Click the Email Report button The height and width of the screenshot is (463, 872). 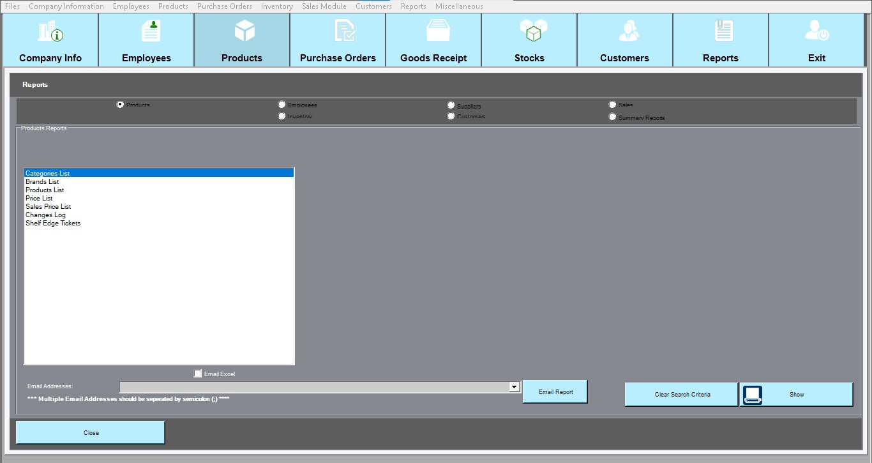point(555,392)
